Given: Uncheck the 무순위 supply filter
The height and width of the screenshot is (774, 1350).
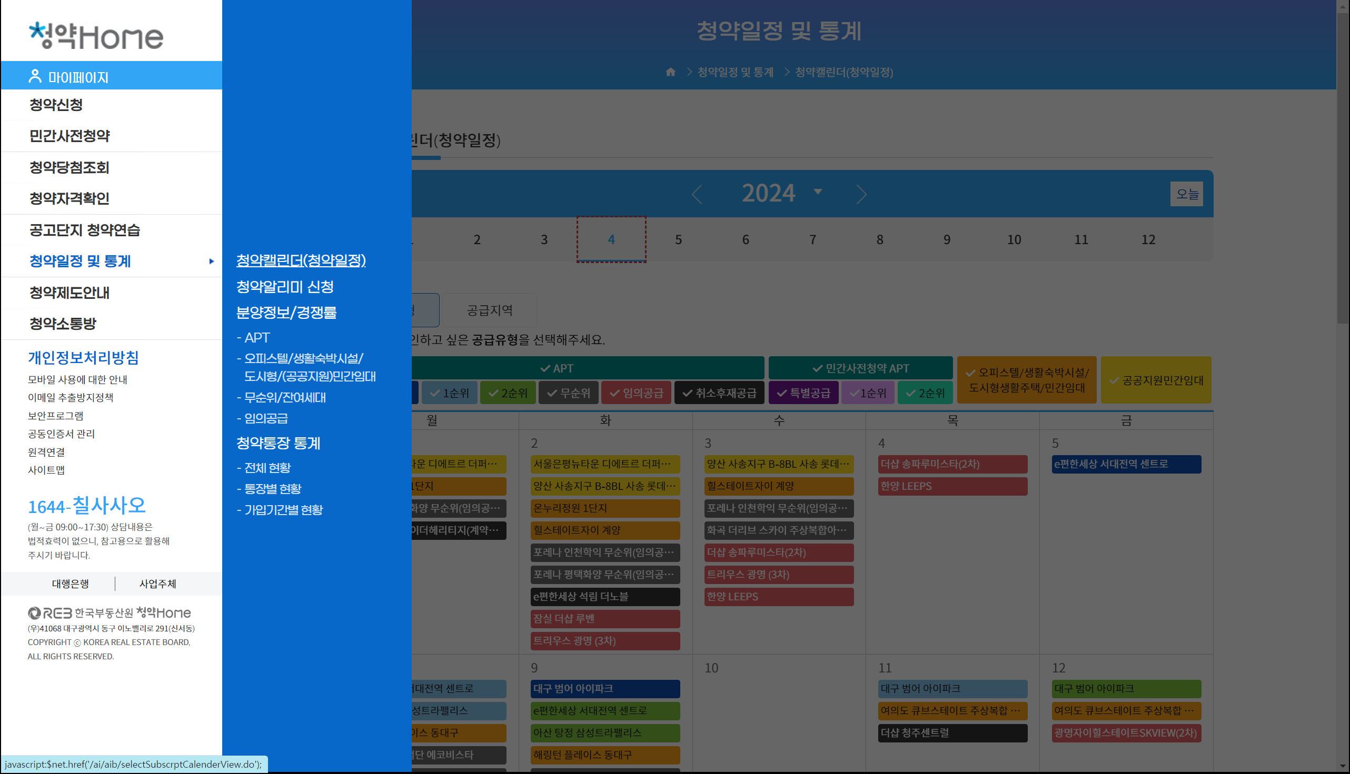Looking at the screenshot, I should click(568, 393).
